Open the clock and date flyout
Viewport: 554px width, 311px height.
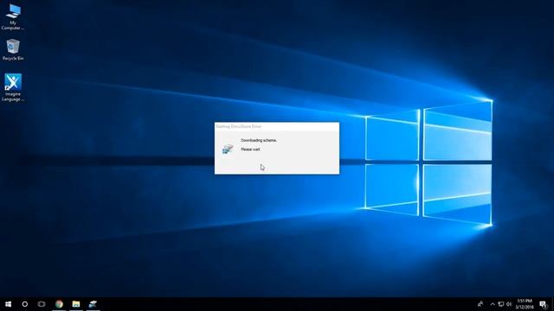[525, 304]
